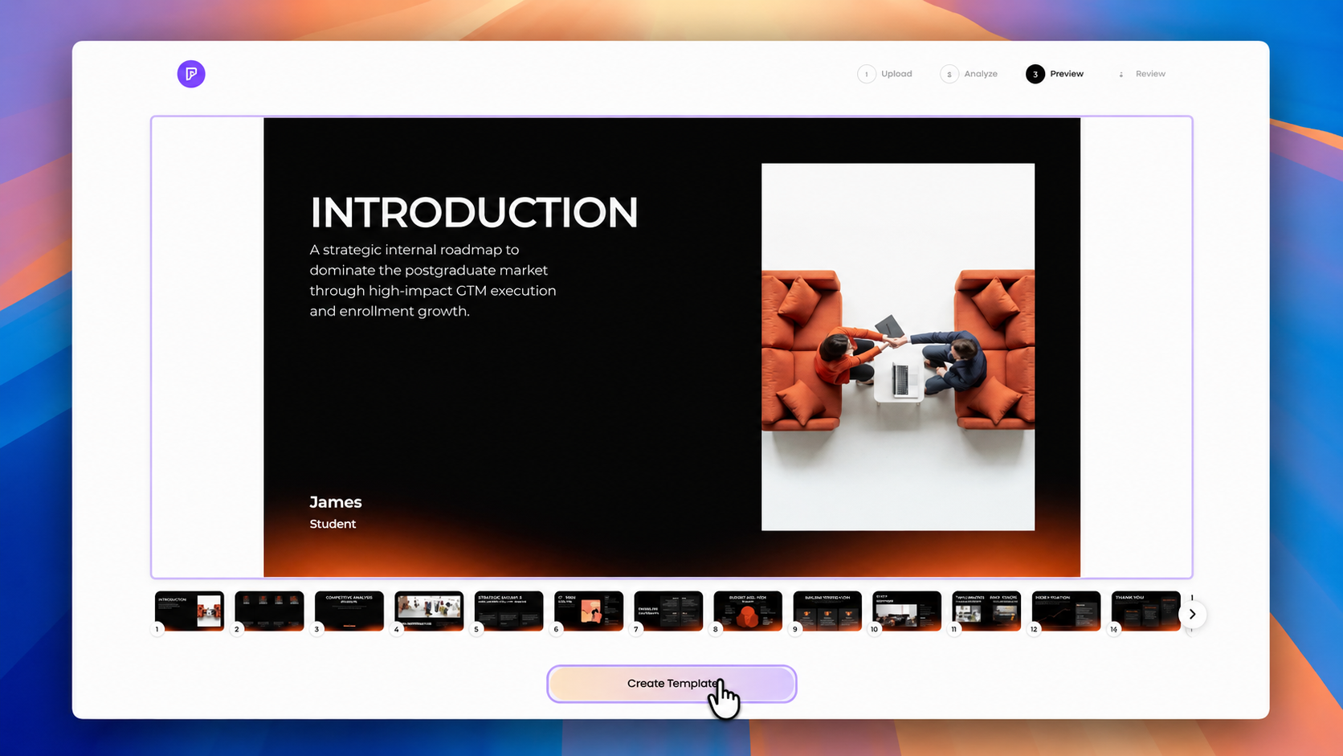1343x756 pixels.
Task: Select slide 14 Thank You thumbnail
Action: point(1146,611)
